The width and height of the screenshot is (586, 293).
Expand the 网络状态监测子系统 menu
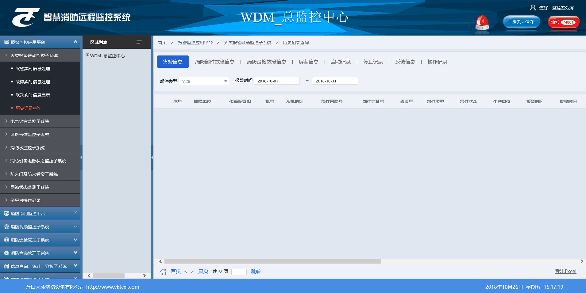6,187
